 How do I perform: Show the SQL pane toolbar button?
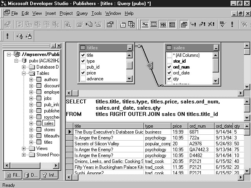(x=163, y=24)
